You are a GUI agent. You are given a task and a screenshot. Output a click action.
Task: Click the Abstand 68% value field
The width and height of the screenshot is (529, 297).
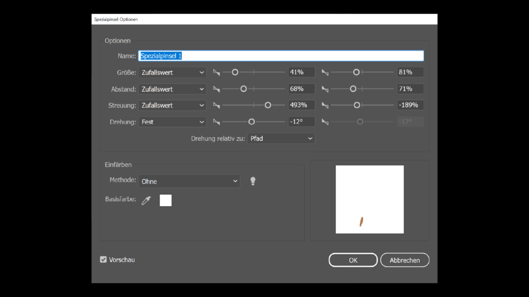[x=301, y=89]
